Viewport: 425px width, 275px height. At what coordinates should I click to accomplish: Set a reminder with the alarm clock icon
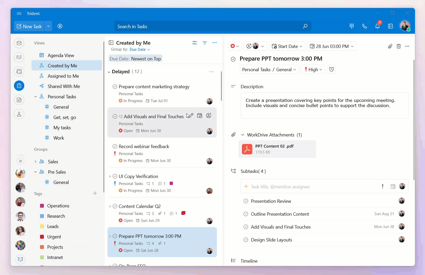pyautogui.click(x=332, y=69)
